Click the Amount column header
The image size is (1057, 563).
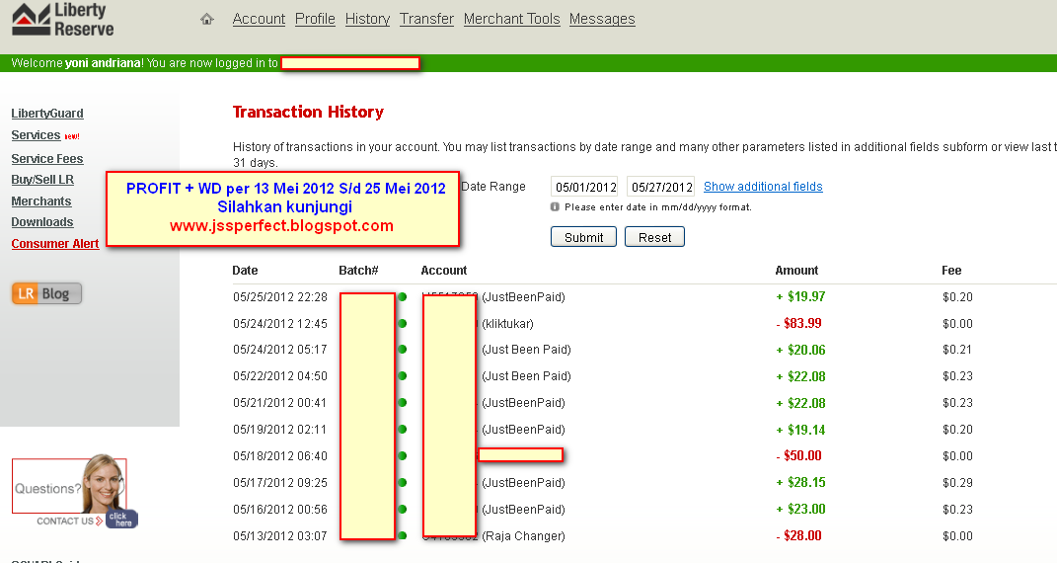tap(796, 271)
